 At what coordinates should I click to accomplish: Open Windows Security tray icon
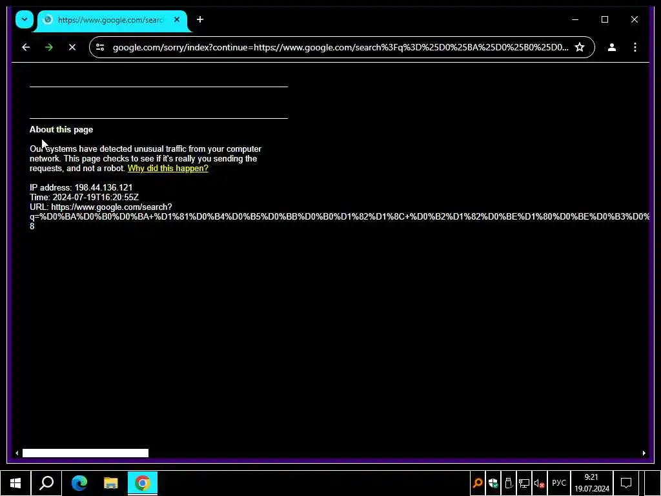click(493, 483)
